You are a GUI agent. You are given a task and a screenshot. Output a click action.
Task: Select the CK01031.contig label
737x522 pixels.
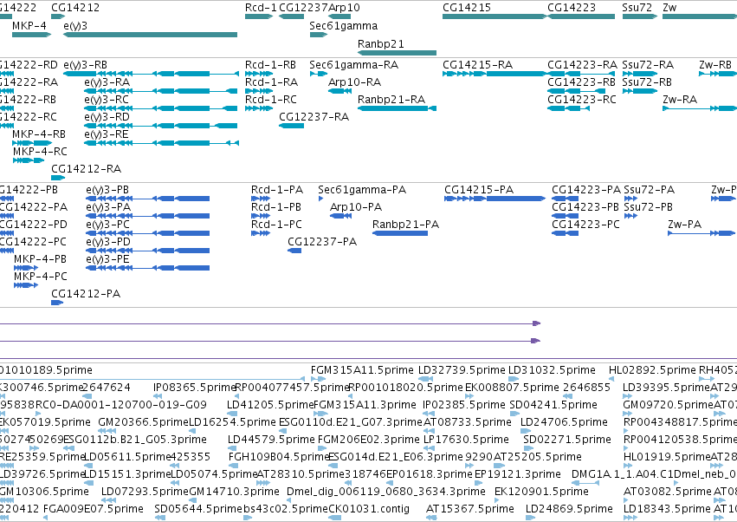tap(369, 509)
